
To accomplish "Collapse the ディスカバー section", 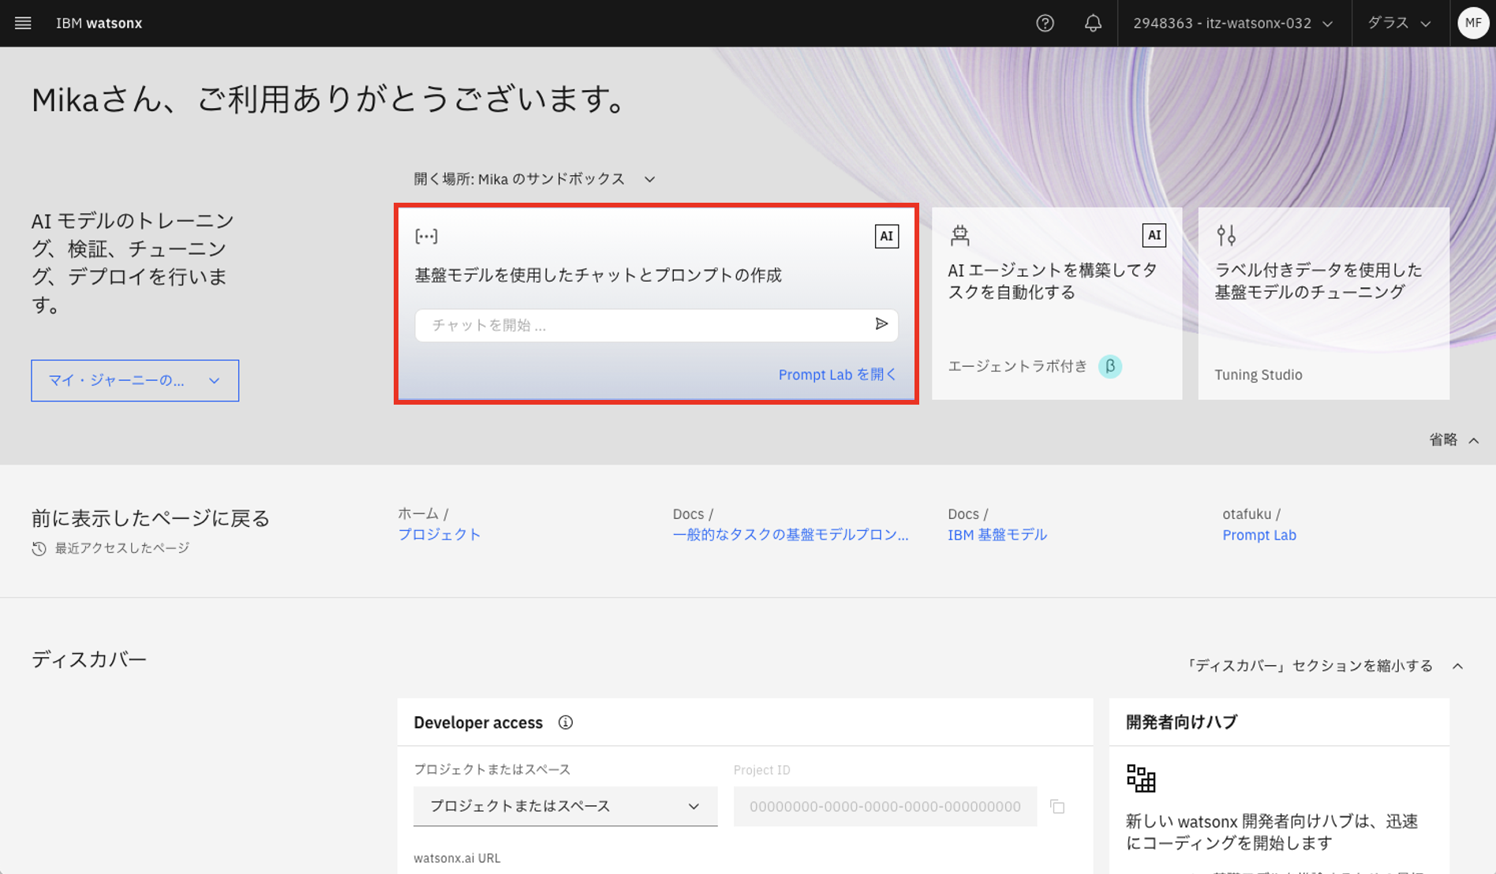I will 1325,666.
